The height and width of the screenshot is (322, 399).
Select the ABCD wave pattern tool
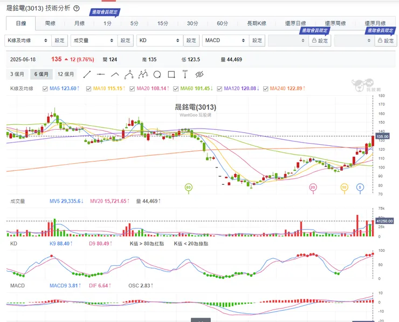tap(143, 74)
